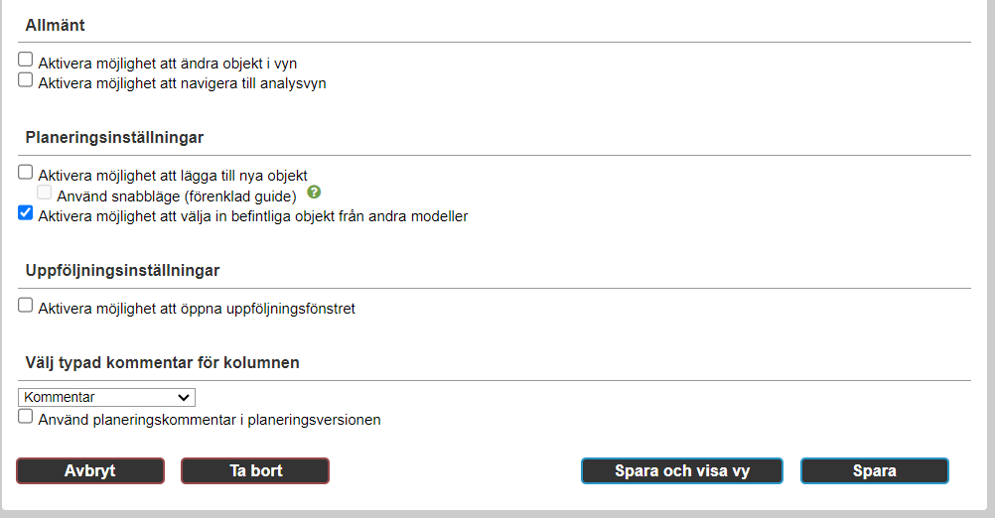Click the Planeringsinställningar section heading
This screenshot has height=518, width=995.
coord(114,138)
